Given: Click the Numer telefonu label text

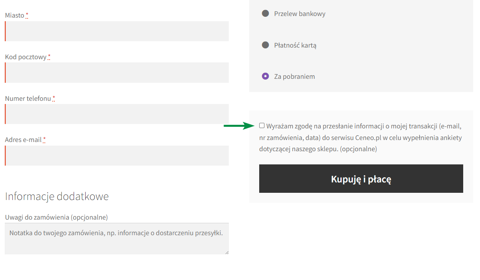Looking at the screenshot, I should pyautogui.click(x=28, y=98).
